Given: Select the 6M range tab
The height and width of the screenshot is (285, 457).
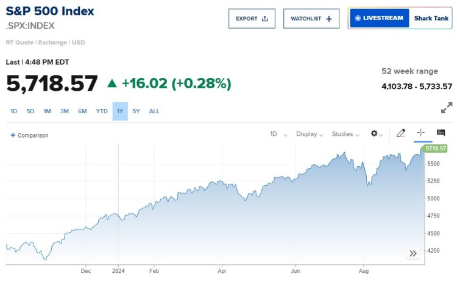Looking at the screenshot, I should tap(82, 111).
